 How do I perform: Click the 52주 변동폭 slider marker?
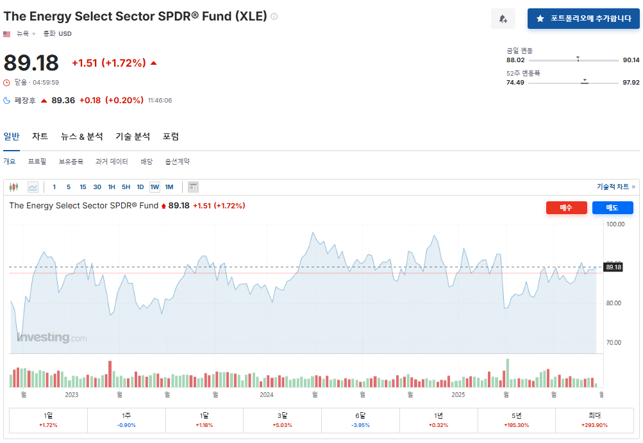tap(584, 81)
